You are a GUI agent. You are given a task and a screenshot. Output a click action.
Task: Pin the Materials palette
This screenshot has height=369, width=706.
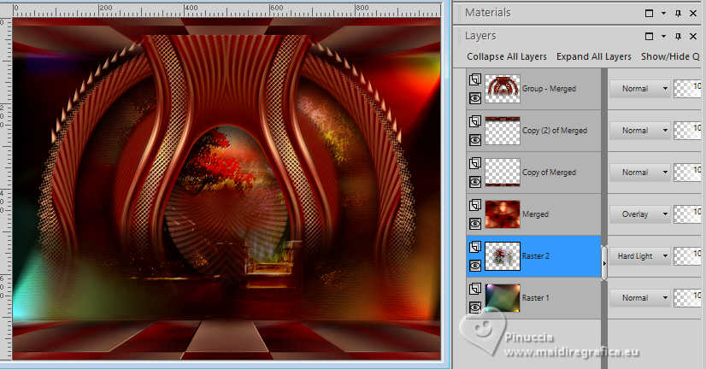pyautogui.click(x=678, y=14)
